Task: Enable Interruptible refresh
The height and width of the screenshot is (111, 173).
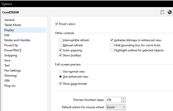Action: click(x=60, y=40)
